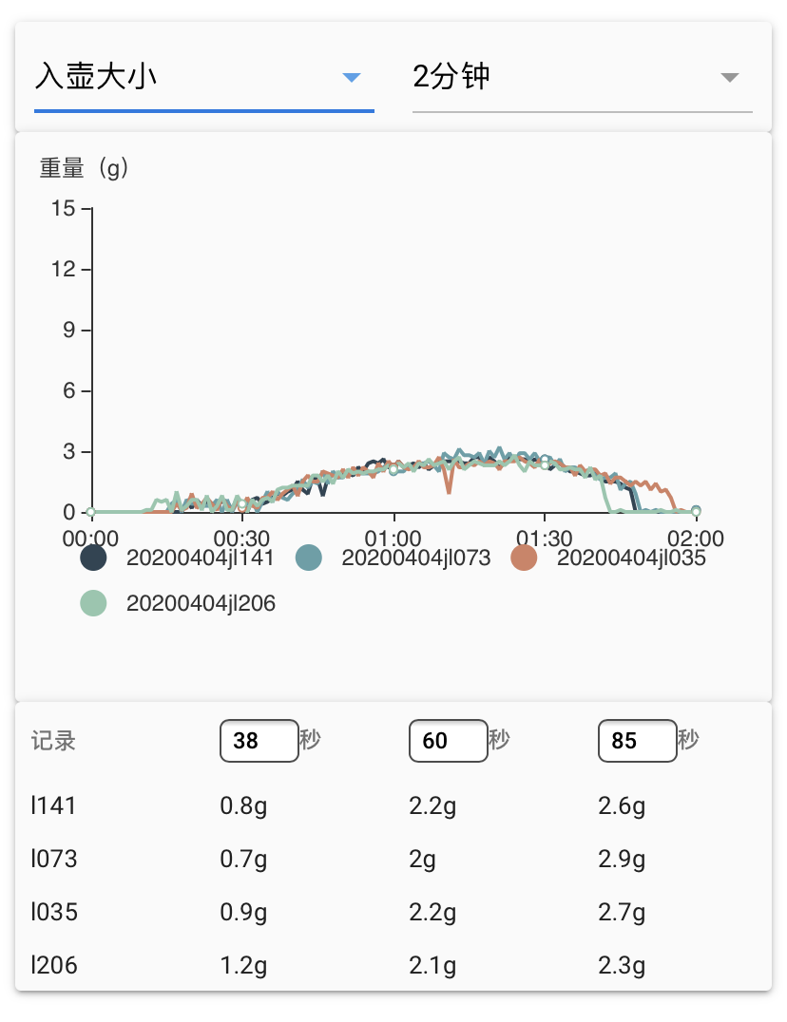Click the chart data point at 00:00
787x1022 pixels.
click(x=91, y=512)
